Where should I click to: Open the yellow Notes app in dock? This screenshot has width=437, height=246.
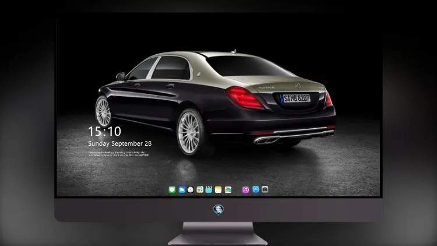[218, 189]
